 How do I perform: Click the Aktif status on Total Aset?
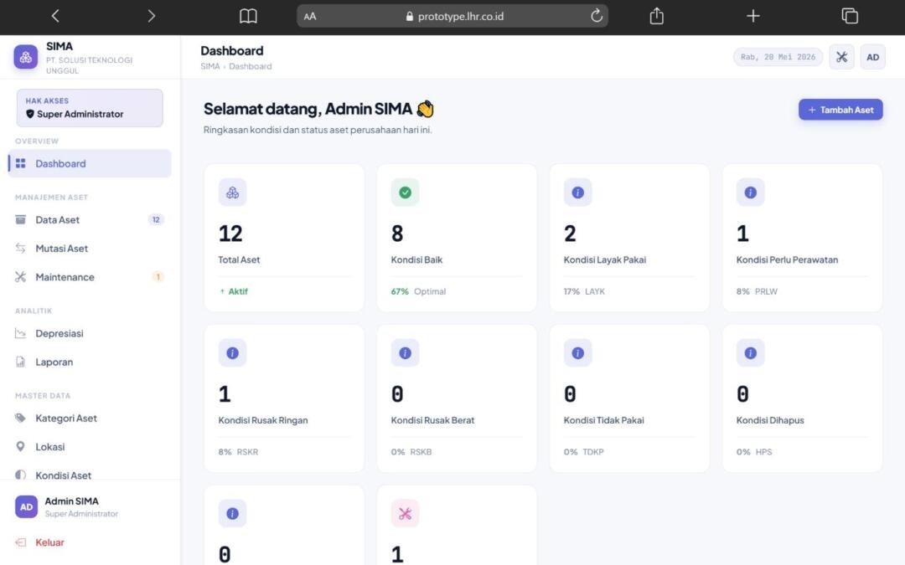(x=234, y=292)
